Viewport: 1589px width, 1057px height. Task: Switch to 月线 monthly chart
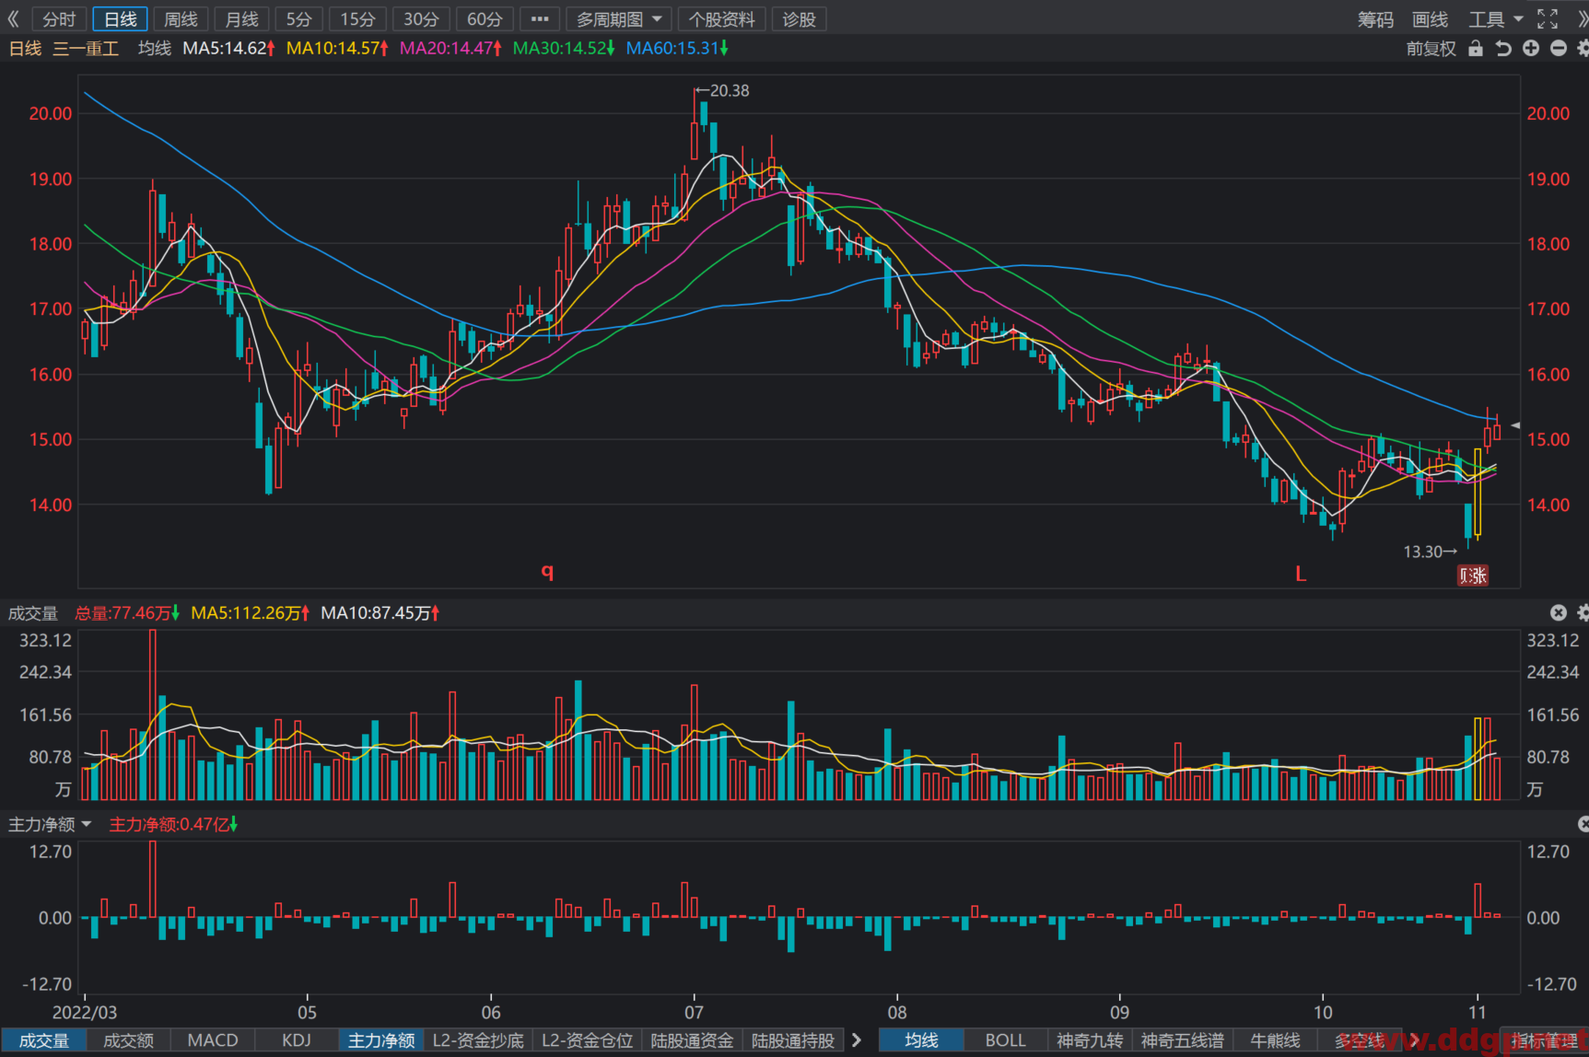click(x=241, y=19)
